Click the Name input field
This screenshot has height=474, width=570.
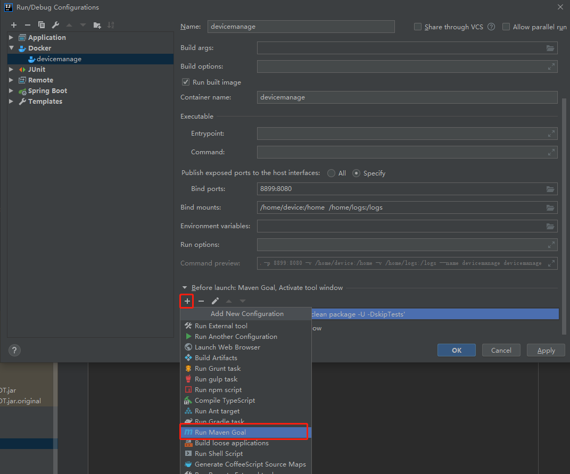coord(301,27)
